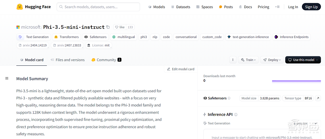Open the Use this model dropdown
The image size is (325, 139).
[x=303, y=60]
